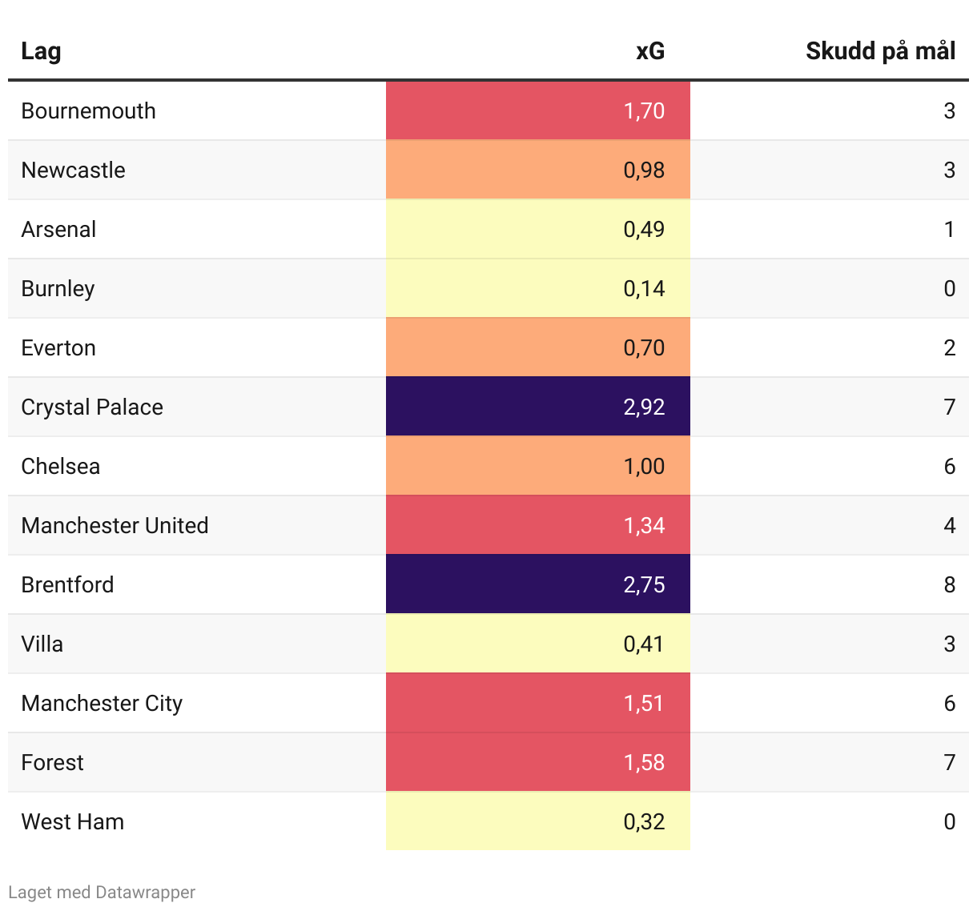
Task: Select the Manchester City team name
Action: click(102, 704)
